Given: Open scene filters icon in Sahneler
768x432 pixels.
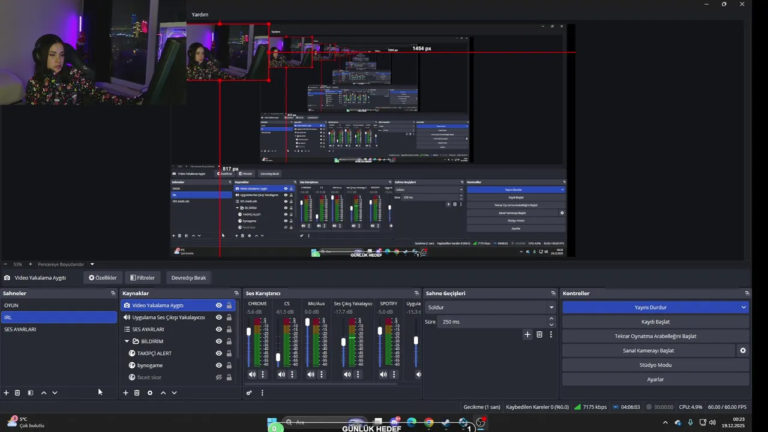Looking at the screenshot, I should [30, 392].
